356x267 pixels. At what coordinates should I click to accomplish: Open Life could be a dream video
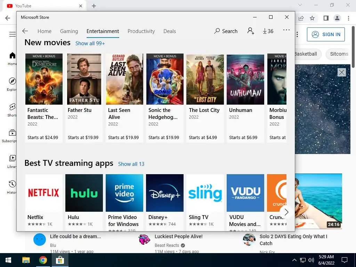click(x=75, y=236)
